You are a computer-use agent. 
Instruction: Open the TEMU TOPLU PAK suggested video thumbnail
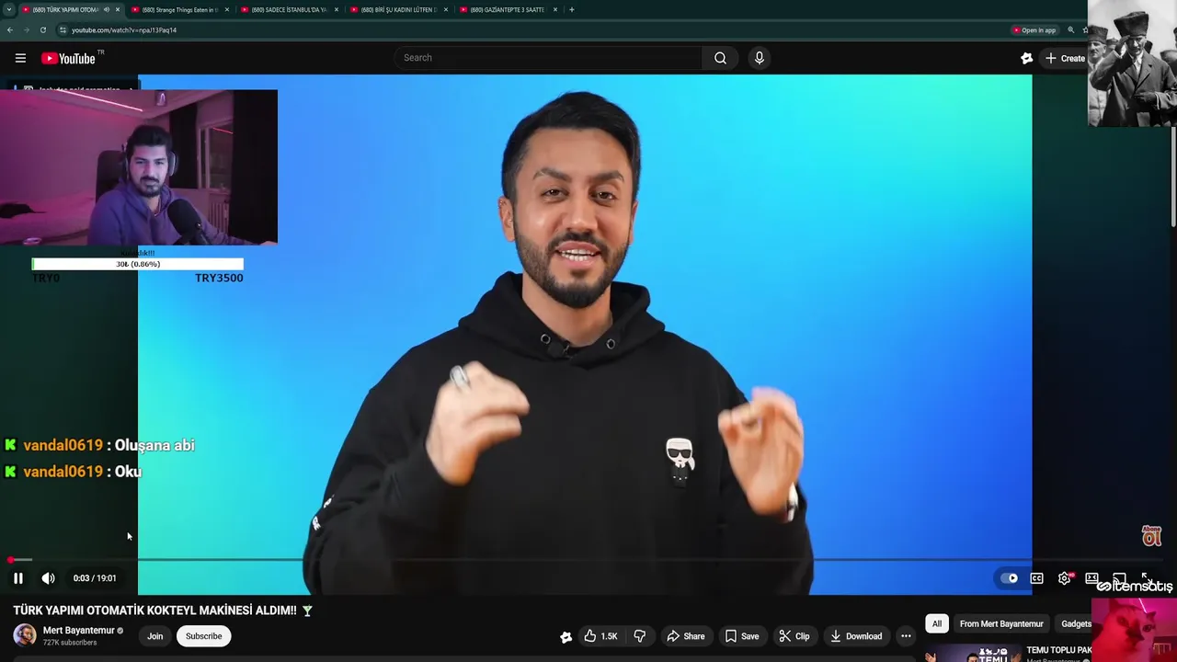pyautogui.click(x=973, y=654)
